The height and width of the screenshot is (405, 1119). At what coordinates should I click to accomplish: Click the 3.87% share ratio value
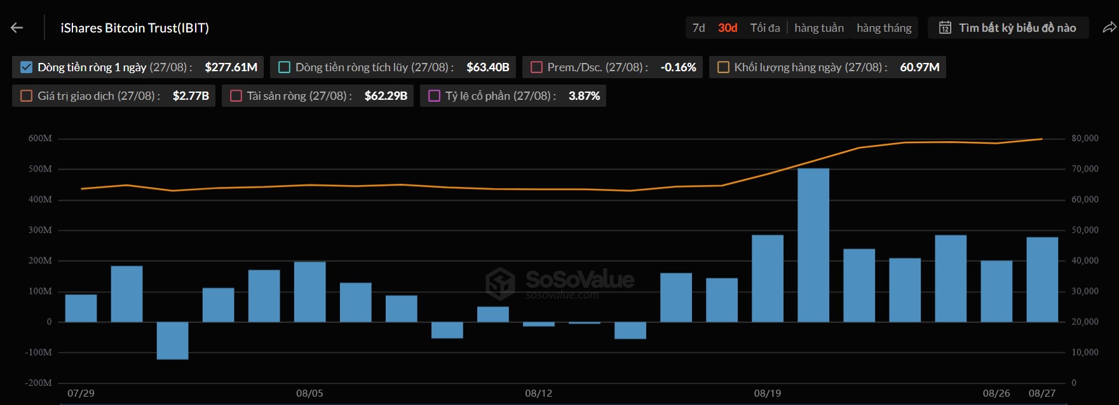point(584,95)
